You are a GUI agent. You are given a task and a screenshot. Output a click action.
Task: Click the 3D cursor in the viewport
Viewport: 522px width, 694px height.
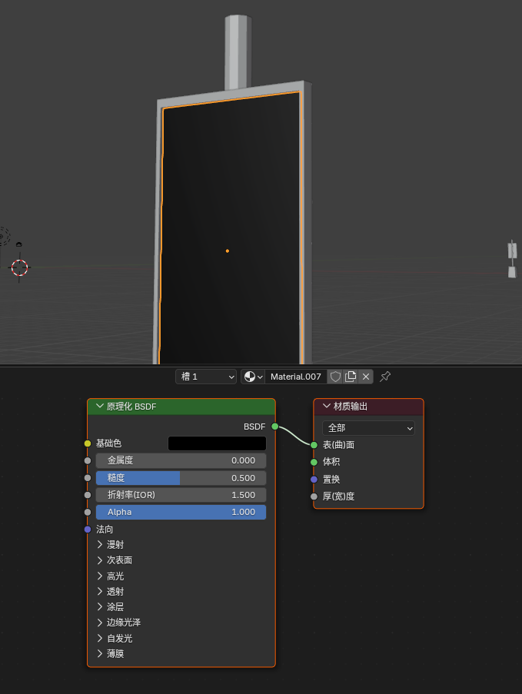[19, 267]
